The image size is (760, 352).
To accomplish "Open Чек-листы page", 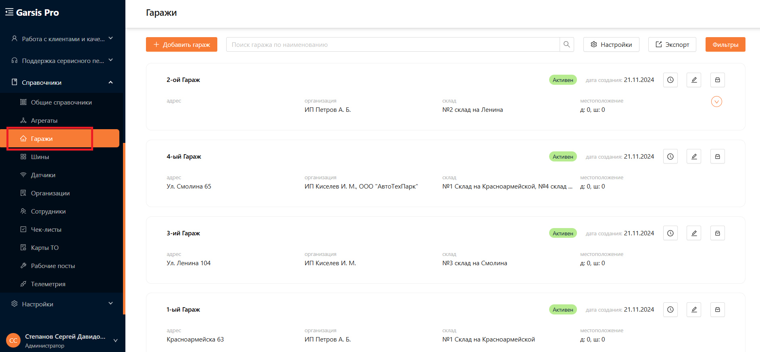I will pos(46,230).
